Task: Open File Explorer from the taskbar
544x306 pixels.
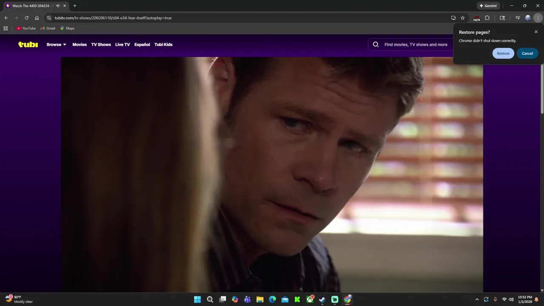Action: point(260,300)
